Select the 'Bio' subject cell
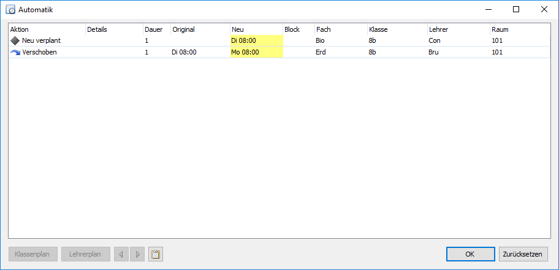 pos(320,40)
